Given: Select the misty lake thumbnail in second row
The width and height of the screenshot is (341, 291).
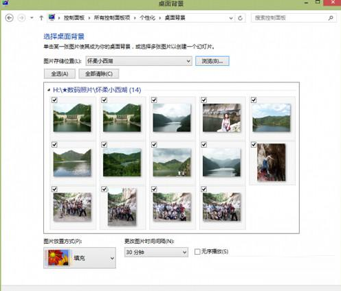Looking at the screenshot, I should tap(222, 162).
